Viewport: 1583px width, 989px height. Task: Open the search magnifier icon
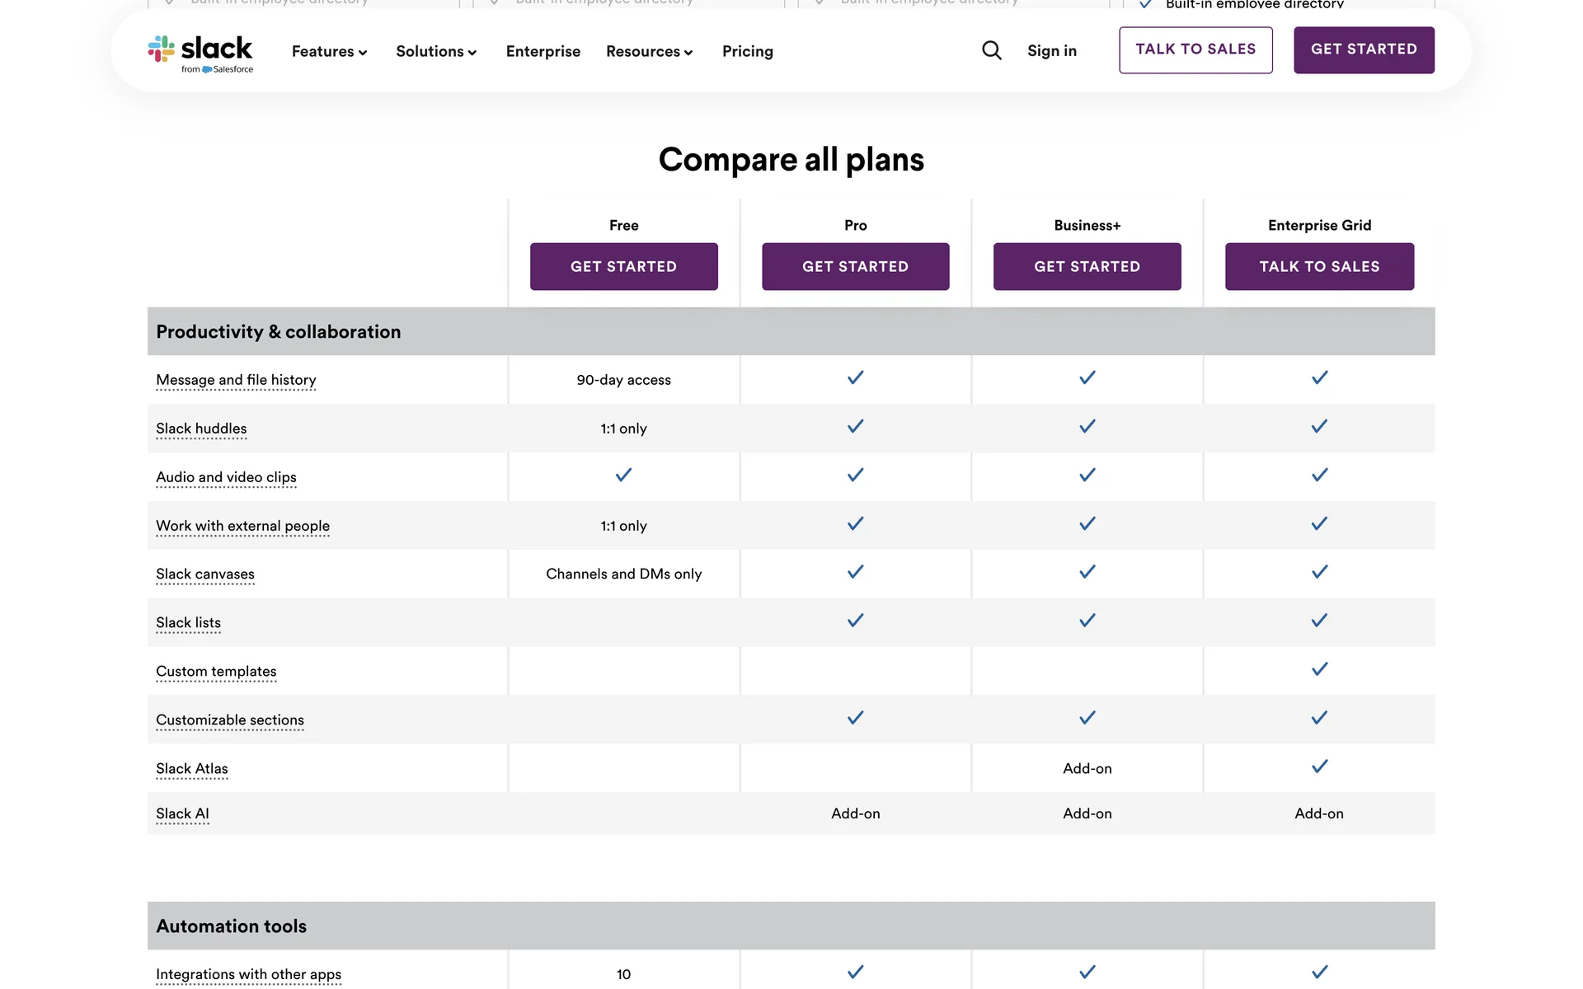point(992,50)
